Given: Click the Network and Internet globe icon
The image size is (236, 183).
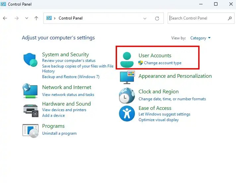Looking at the screenshot, I should [30, 91].
